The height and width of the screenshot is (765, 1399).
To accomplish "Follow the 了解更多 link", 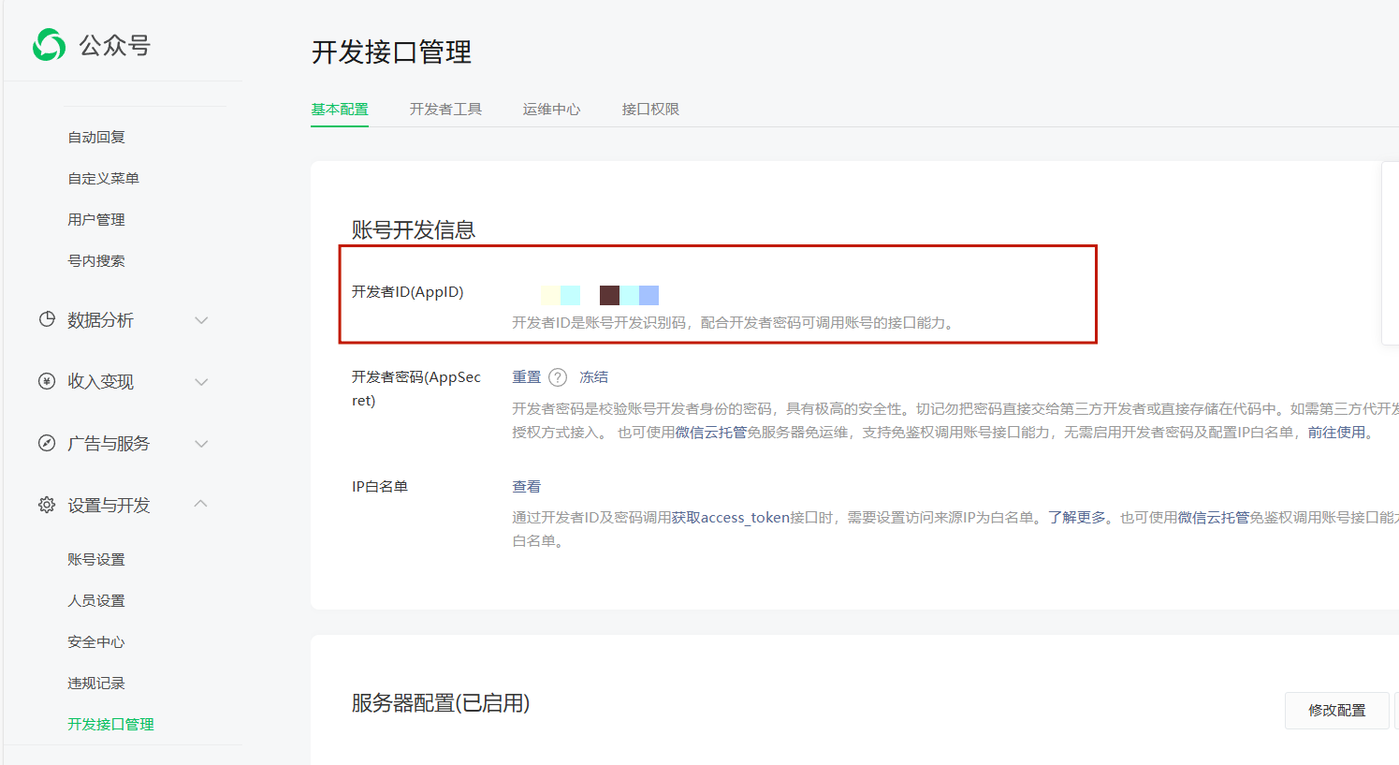I will 1076,518.
